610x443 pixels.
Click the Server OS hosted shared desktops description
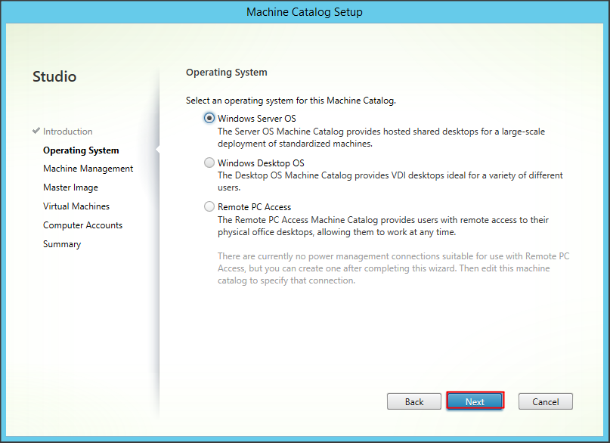pos(381,137)
